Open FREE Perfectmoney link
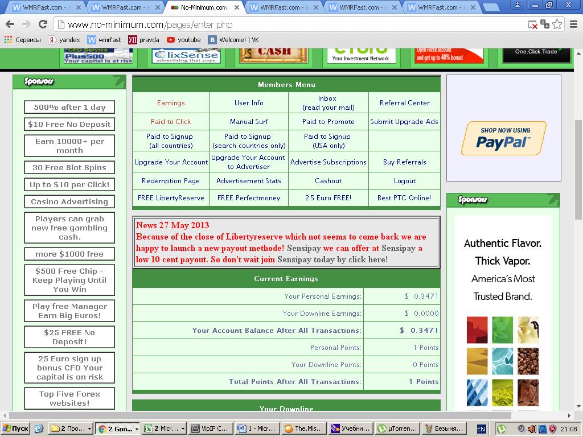Viewport: 583px width, 437px height. 249,197
